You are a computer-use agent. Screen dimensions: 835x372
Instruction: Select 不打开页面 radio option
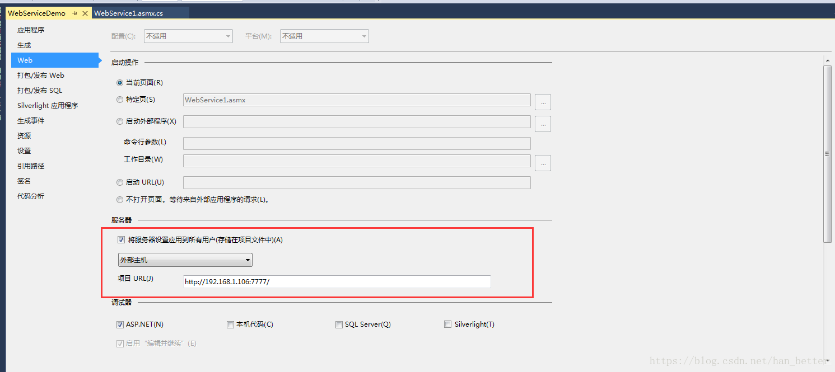120,200
